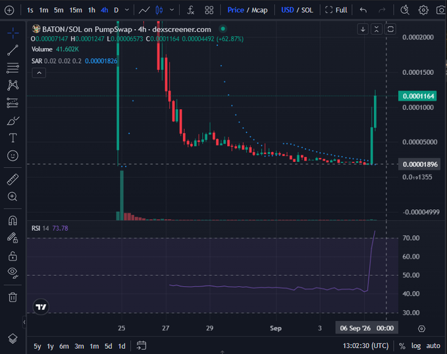Toggle log scale mode

(x=416, y=345)
